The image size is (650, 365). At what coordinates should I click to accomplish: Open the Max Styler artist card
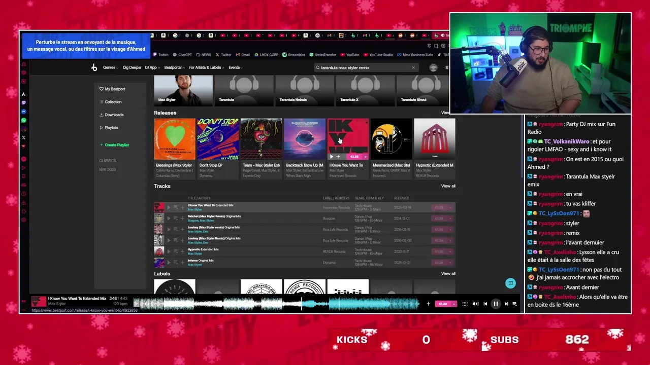(x=183, y=90)
